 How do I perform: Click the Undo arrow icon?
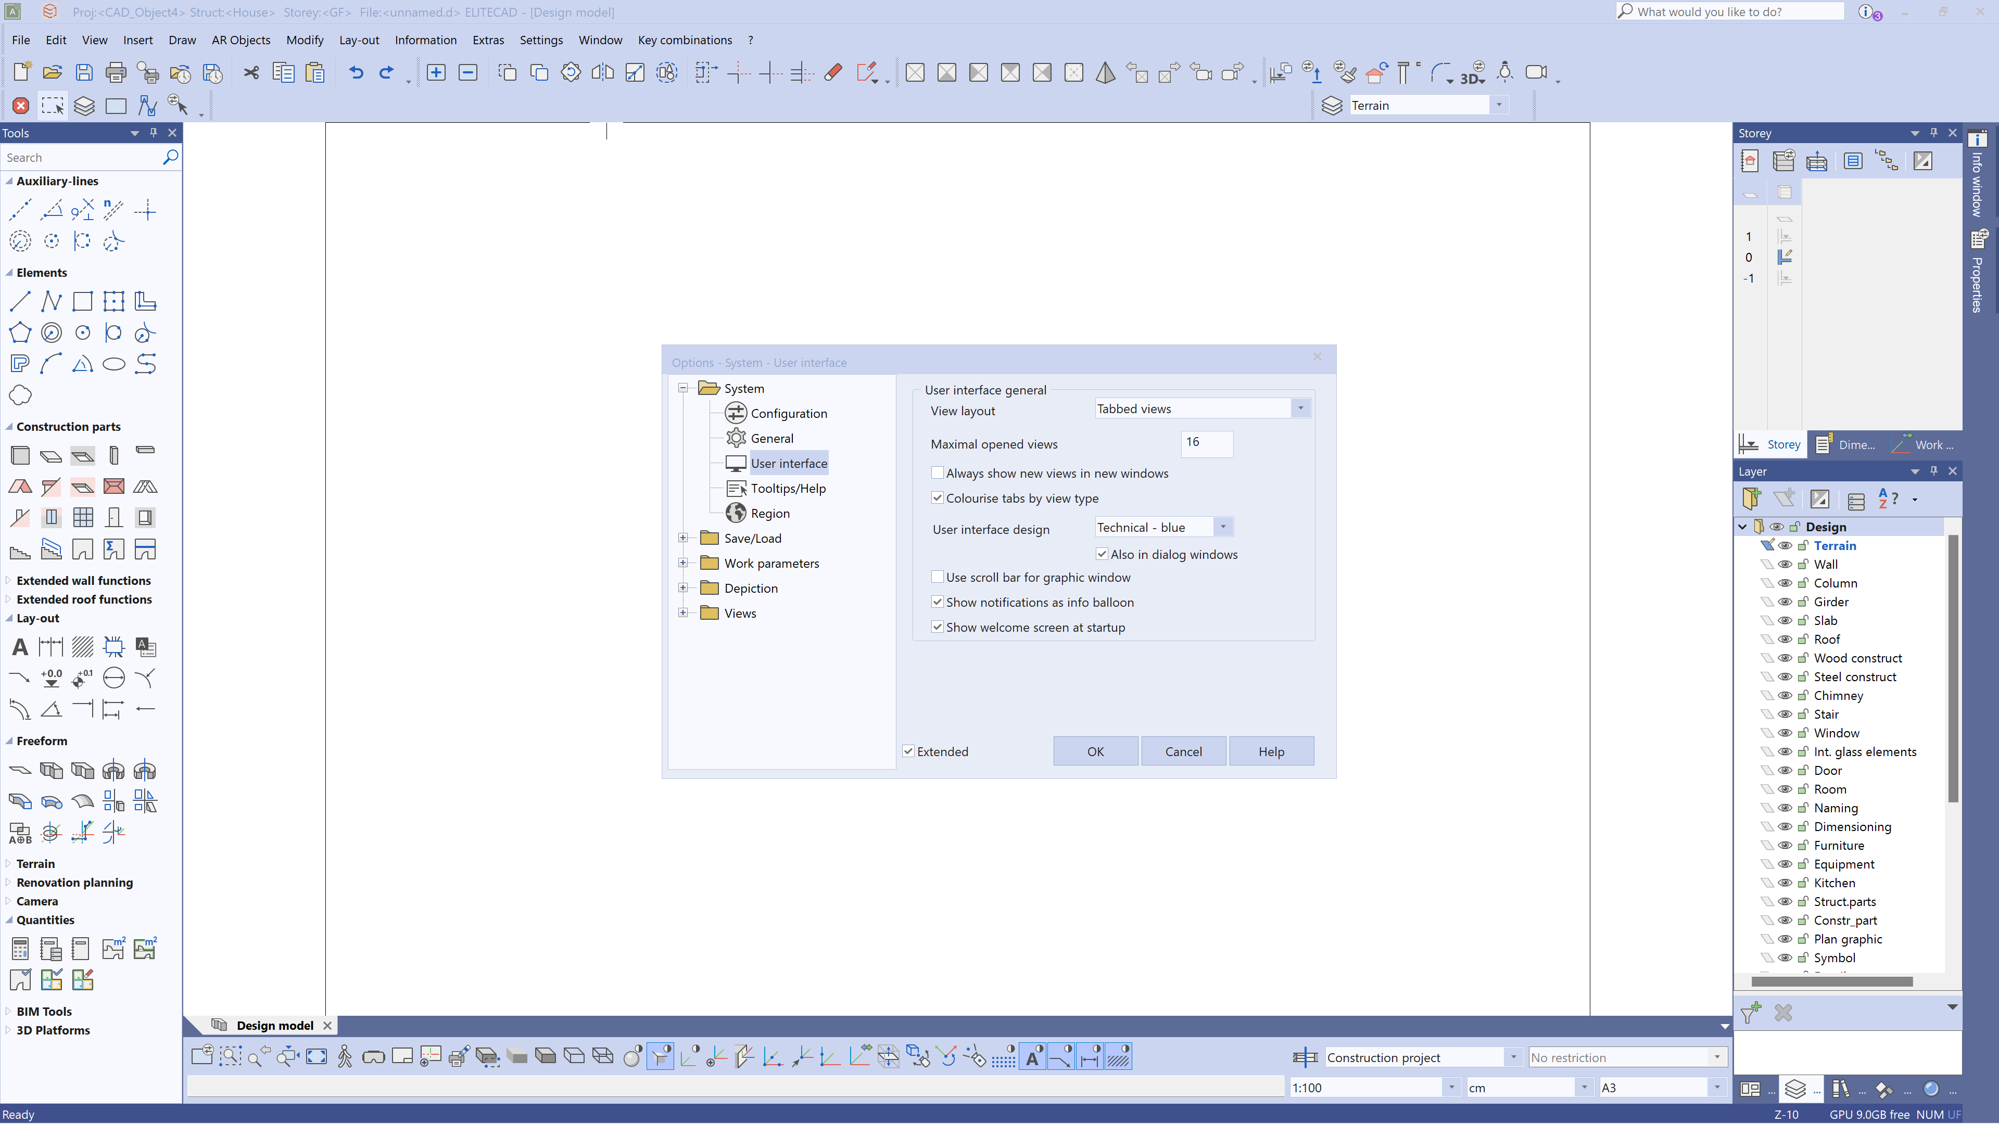coord(356,73)
